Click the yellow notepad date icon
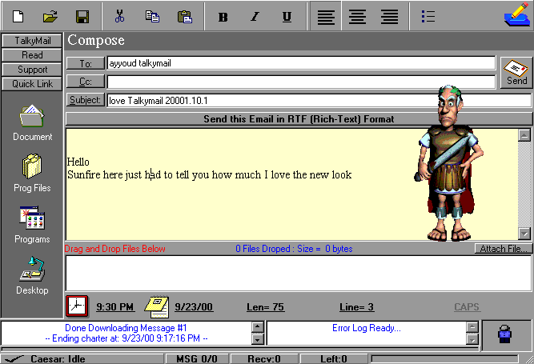The width and height of the screenshot is (534, 364). 157,307
